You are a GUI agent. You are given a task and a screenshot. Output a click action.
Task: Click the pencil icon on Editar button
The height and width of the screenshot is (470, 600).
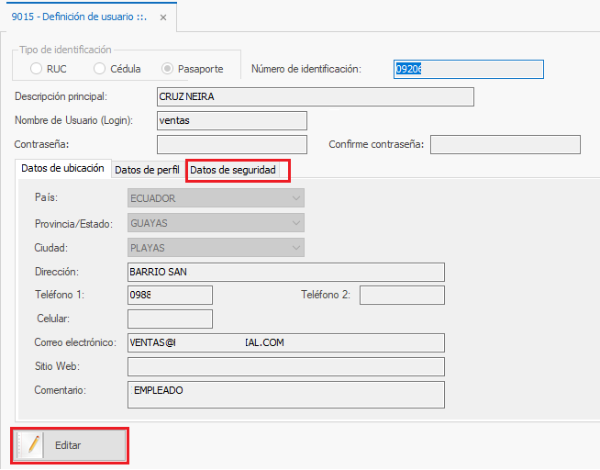(x=31, y=445)
